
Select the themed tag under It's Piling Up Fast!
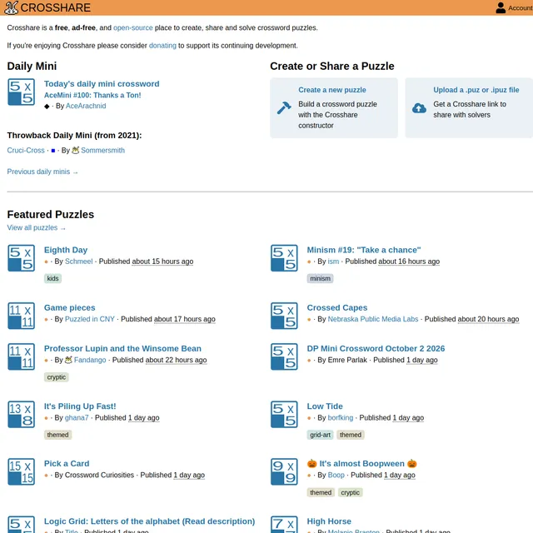[57, 435]
